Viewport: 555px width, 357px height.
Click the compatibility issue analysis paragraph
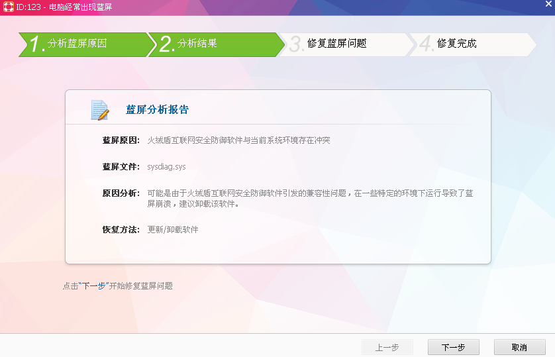(309, 198)
